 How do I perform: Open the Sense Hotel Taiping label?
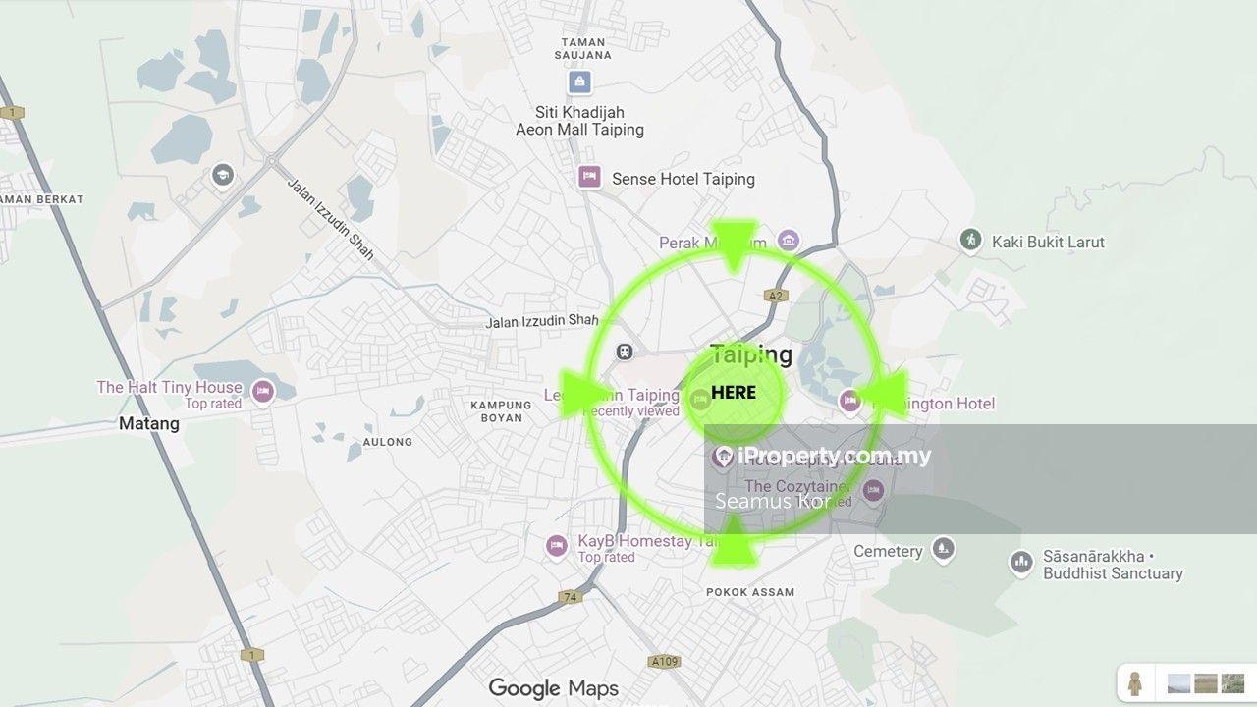coord(683,179)
